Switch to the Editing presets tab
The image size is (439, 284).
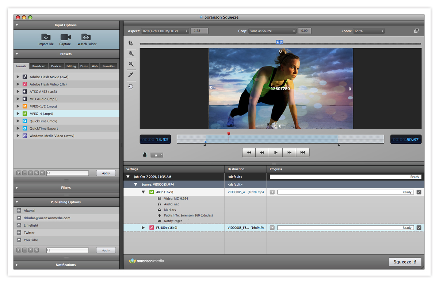coord(71,66)
